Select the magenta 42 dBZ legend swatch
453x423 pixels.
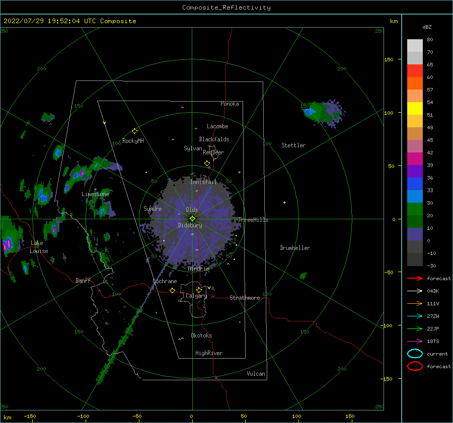click(415, 158)
